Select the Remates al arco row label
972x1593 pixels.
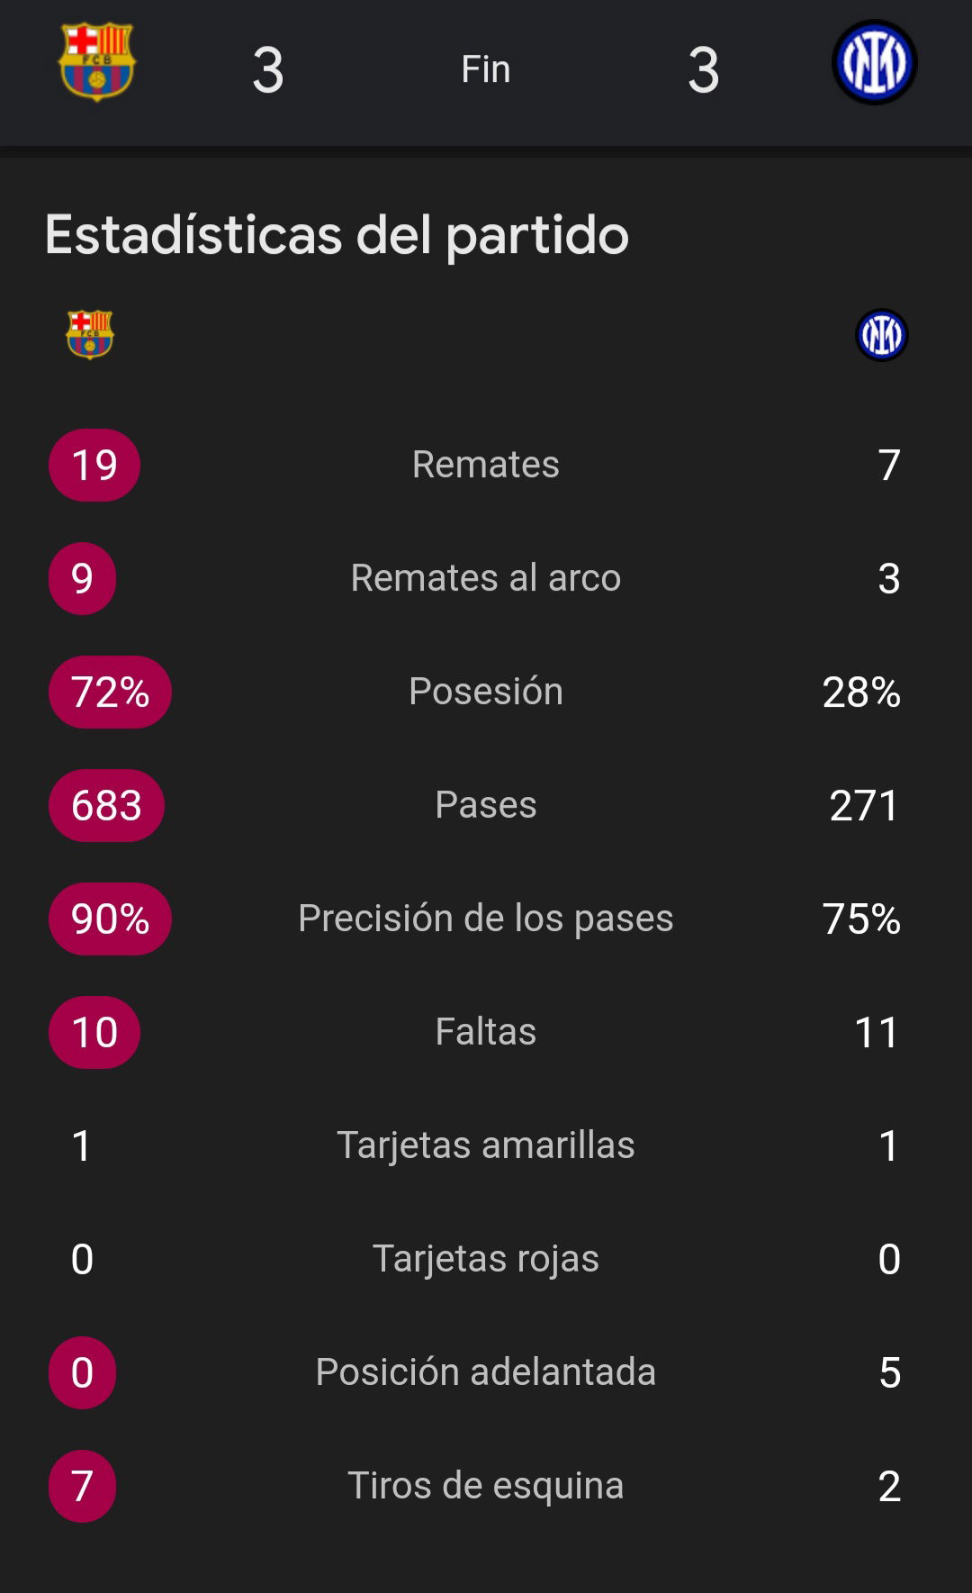click(x=486, y=578)
